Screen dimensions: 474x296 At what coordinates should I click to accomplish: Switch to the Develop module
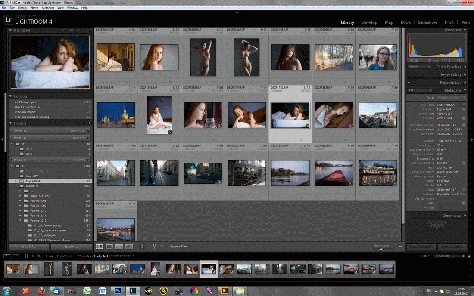(x=369, y=22)
